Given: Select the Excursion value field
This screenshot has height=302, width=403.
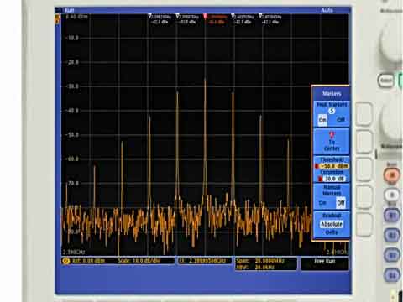Looking at the screenshot, I should pyautogui.click(x=334, y=179).
